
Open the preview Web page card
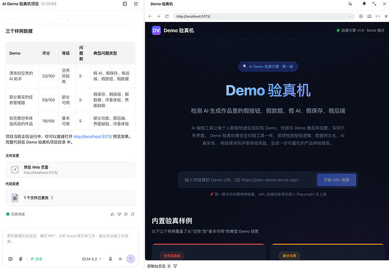[70, 170]
